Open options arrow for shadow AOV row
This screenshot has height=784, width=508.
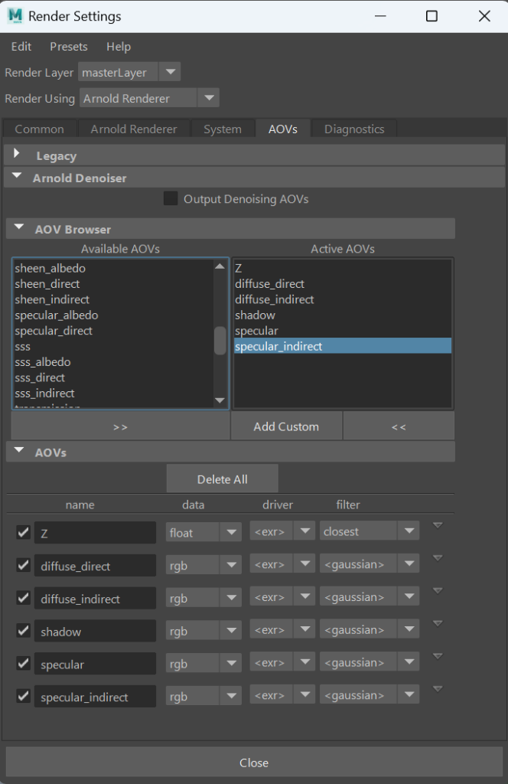pos(438,623)
